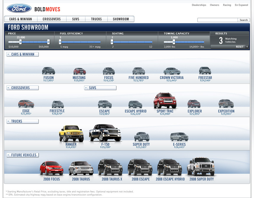Expand the Trucks section header
Viewport: 254px width, 198px height.
click(22, 121)
